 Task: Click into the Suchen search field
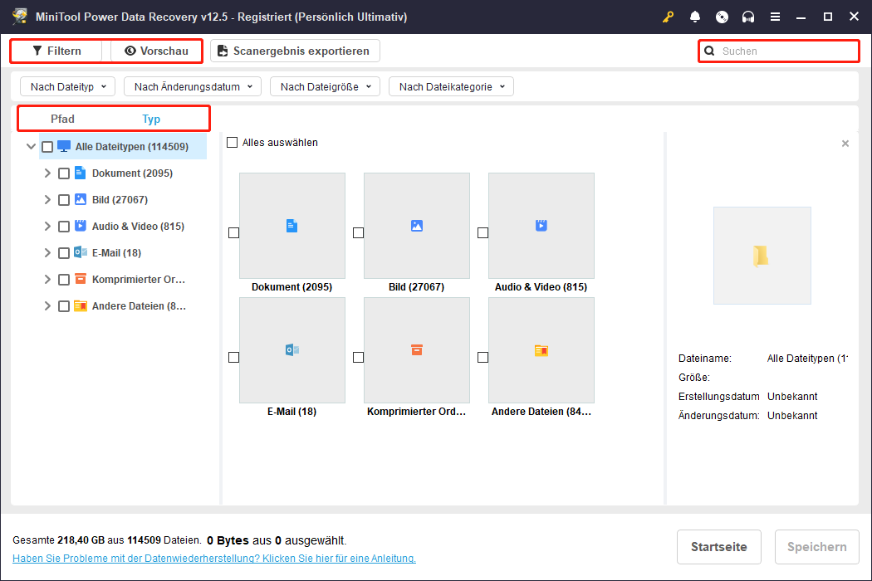tap(779, 51)
